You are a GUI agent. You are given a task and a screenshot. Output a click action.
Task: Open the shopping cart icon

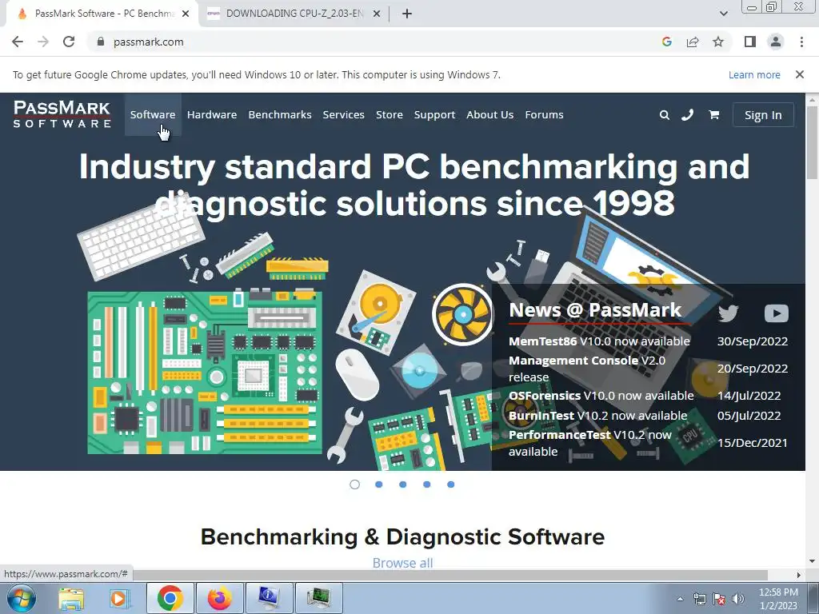tap(713, 114)
